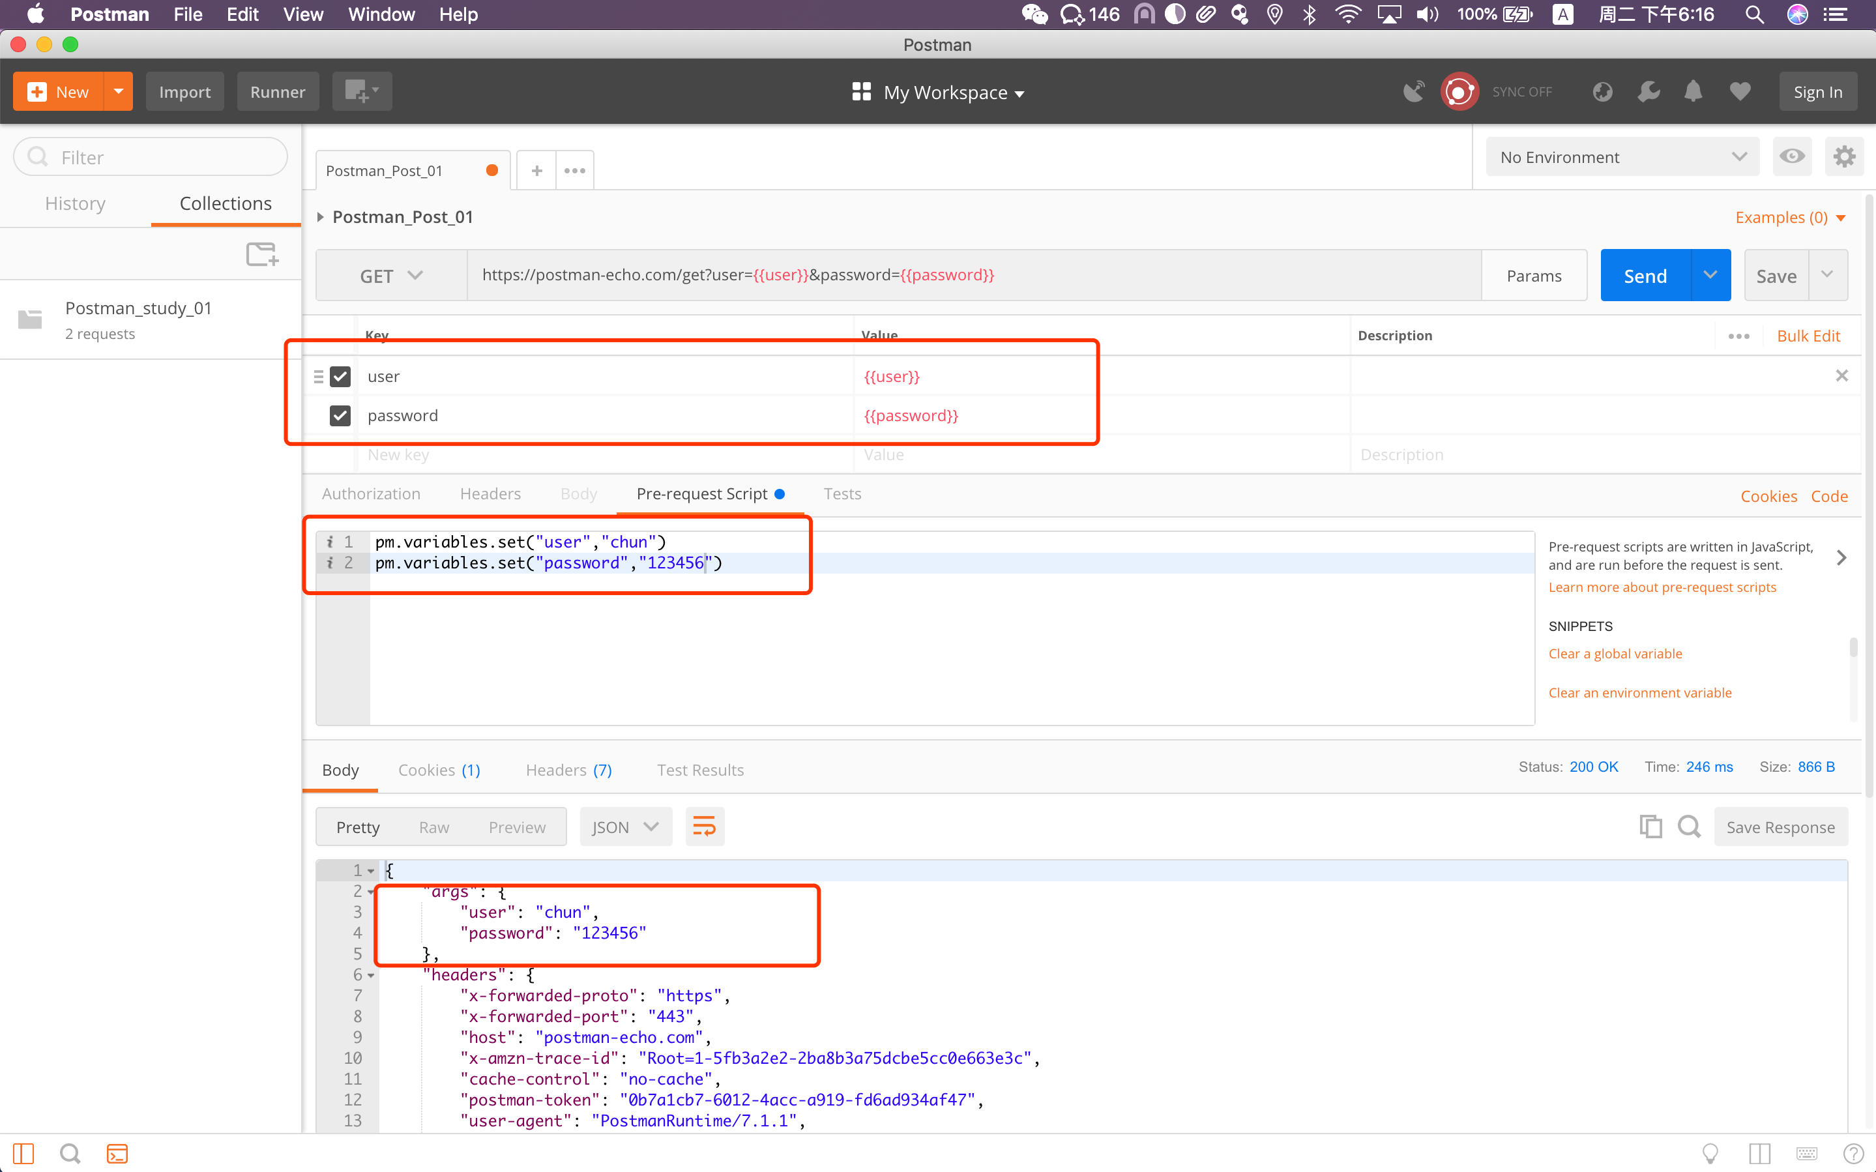
Task: Open the manage environments gear
Action: 1843,156
